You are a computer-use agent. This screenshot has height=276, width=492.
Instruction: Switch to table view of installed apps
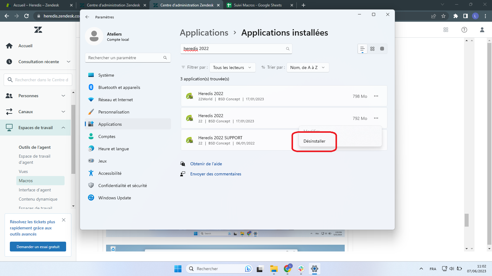tap(382, 49)
